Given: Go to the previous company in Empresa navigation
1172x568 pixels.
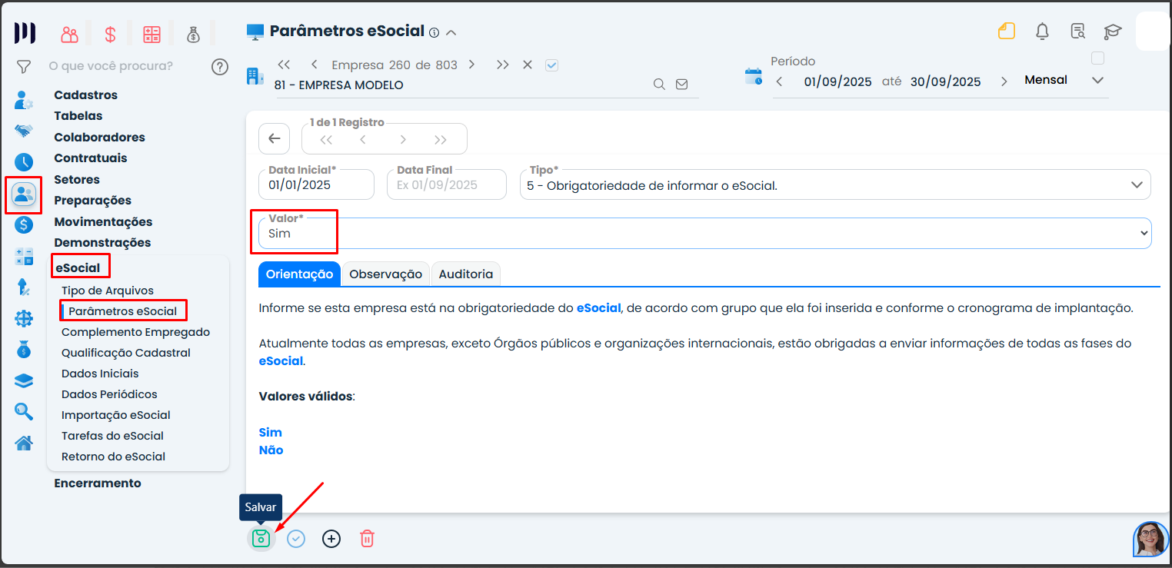Looking at the screenshot, I should click(x=315, y=65).
